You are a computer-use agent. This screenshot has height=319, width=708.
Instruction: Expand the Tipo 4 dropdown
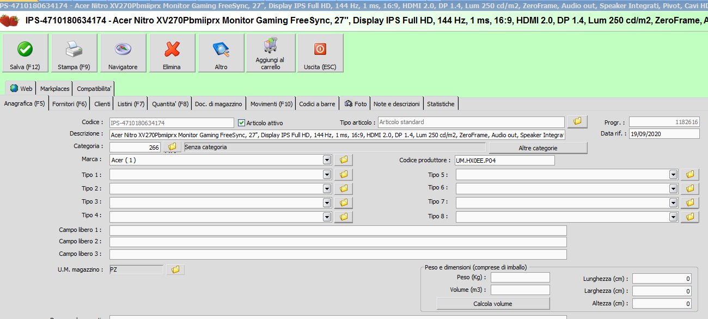[x=327, y=217]
